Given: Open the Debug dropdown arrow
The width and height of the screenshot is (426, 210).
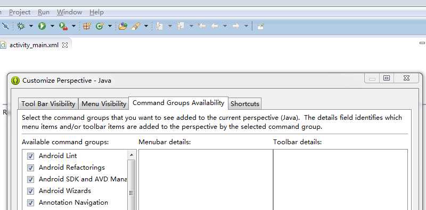Looking at the screenshot, I should click(x=31, y=26).
